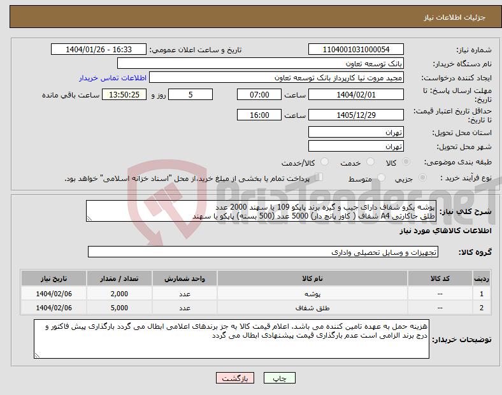Click the page title جزئیات اطلاعات نیاز

[x=454, y=17]
